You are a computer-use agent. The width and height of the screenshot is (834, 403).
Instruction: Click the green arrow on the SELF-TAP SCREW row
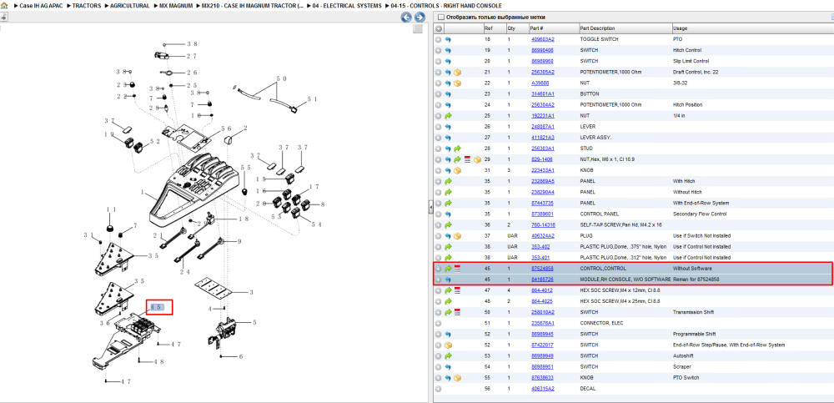[x=448, y=224]
